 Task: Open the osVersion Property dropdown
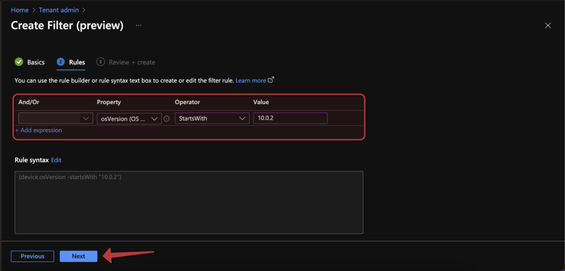coord(129,118)
